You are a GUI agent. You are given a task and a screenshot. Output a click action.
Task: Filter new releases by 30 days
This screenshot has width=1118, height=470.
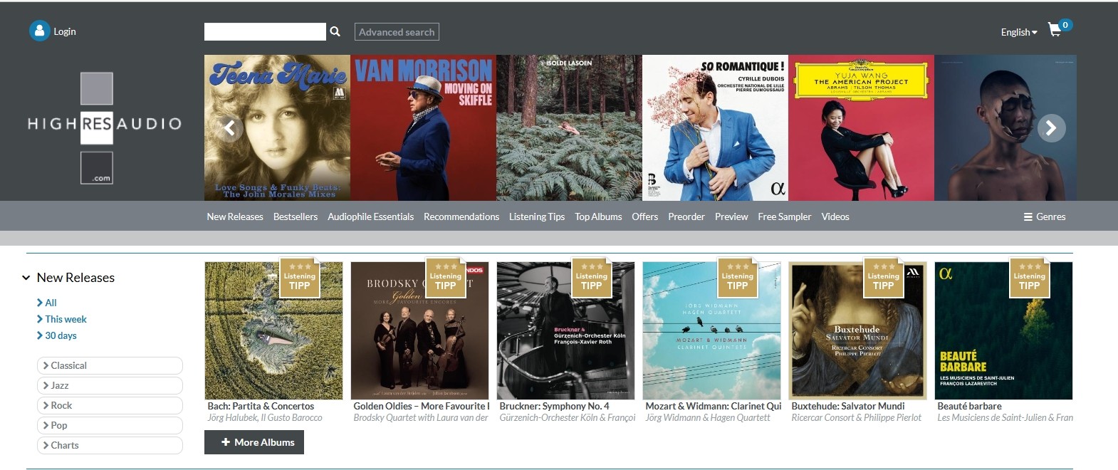[x=61, y=335]
